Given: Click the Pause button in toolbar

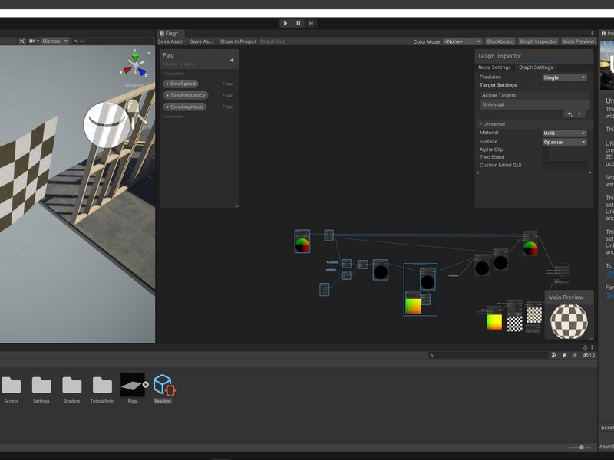Looking at the screenshot, I should coord(298,24).
